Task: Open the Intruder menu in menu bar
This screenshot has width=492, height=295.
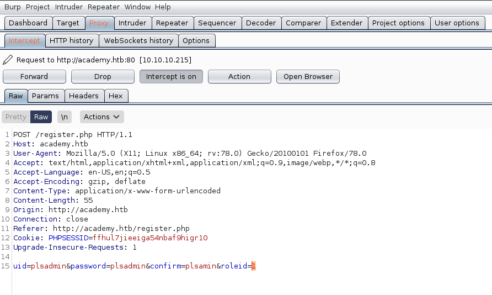Action: point(69,7)
